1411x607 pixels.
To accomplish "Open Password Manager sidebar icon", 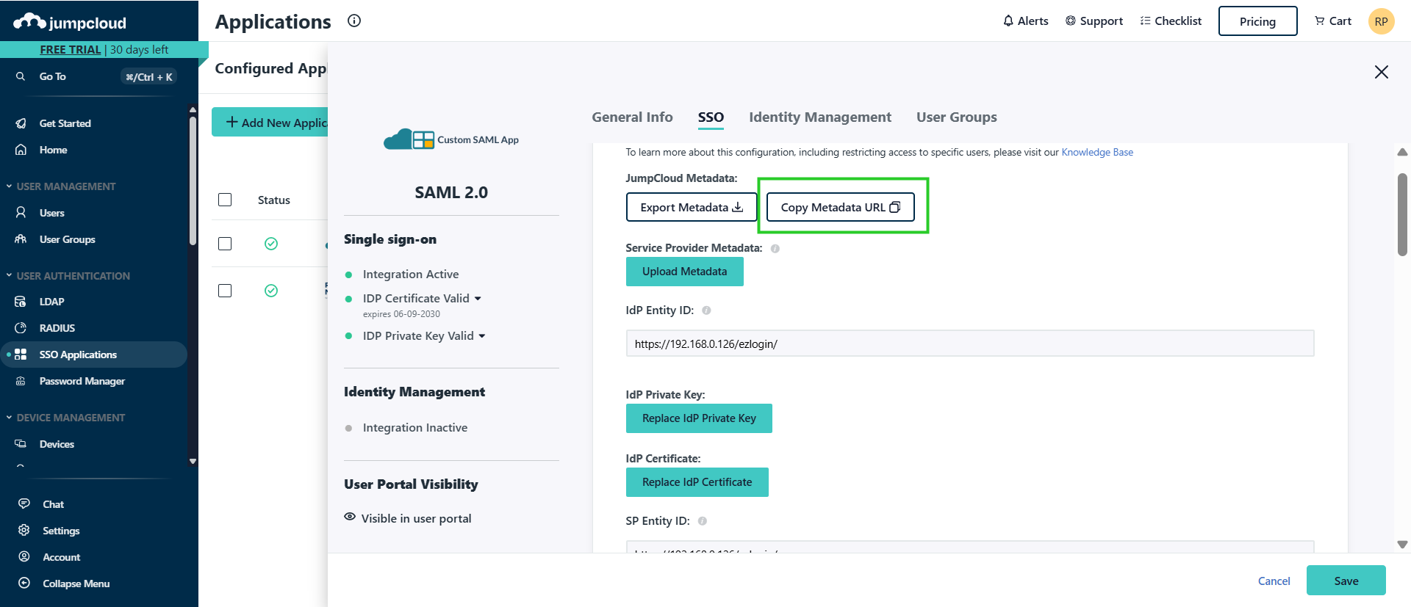I will (x=21, y=381).
